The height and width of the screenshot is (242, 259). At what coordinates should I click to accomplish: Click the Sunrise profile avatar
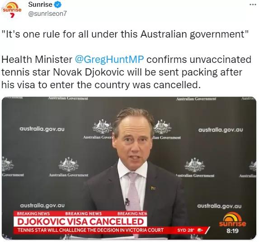coord(12,9)
